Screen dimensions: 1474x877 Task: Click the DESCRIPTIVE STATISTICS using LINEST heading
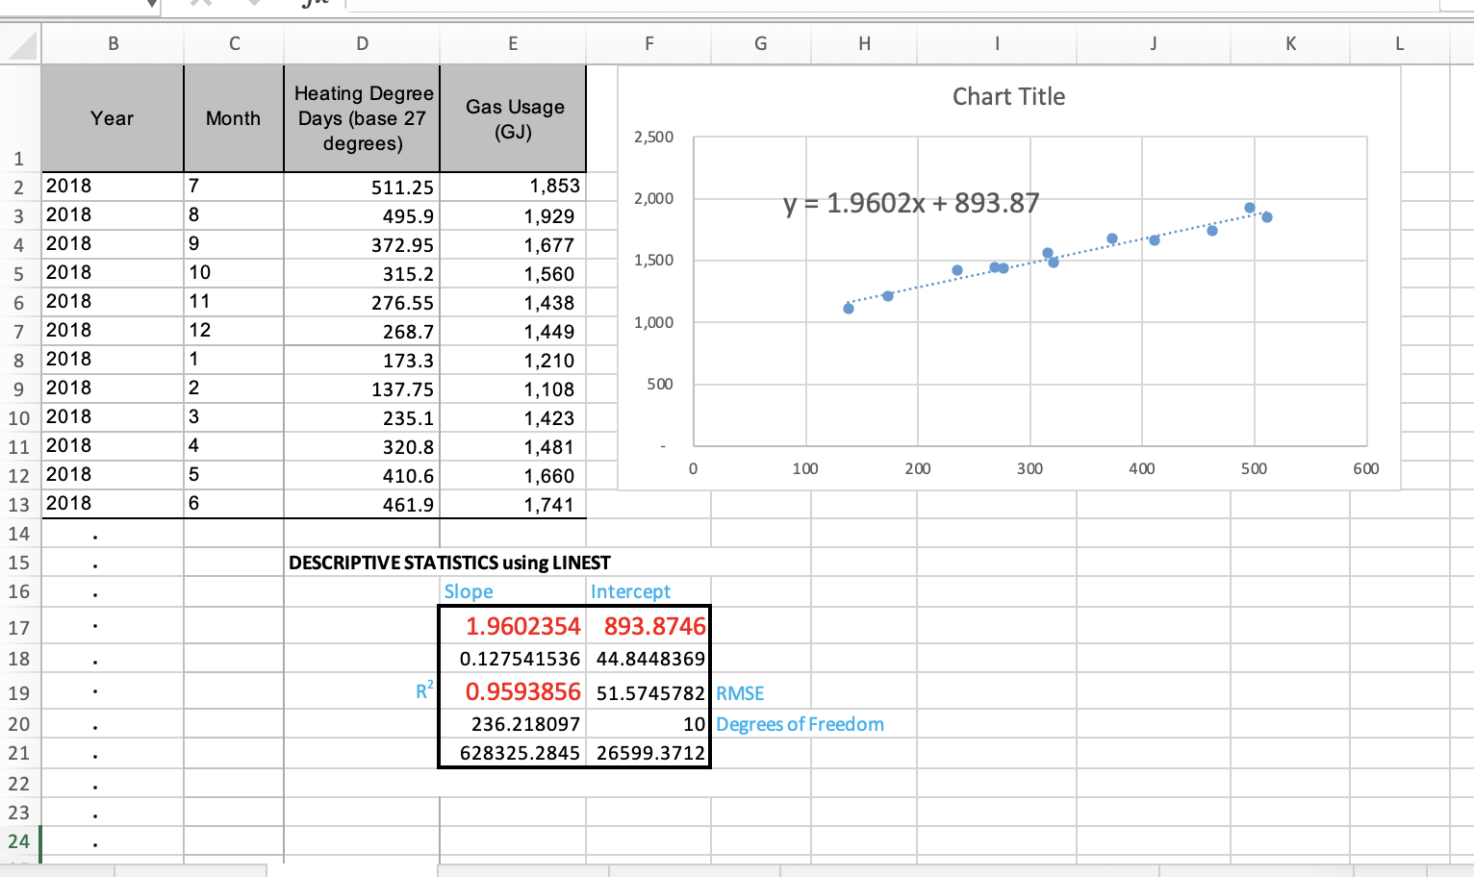click(x=449, y=563)
